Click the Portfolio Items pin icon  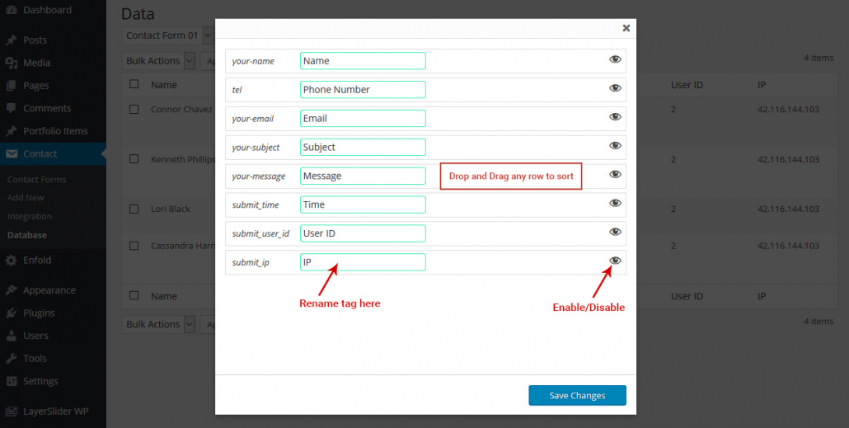12,131
